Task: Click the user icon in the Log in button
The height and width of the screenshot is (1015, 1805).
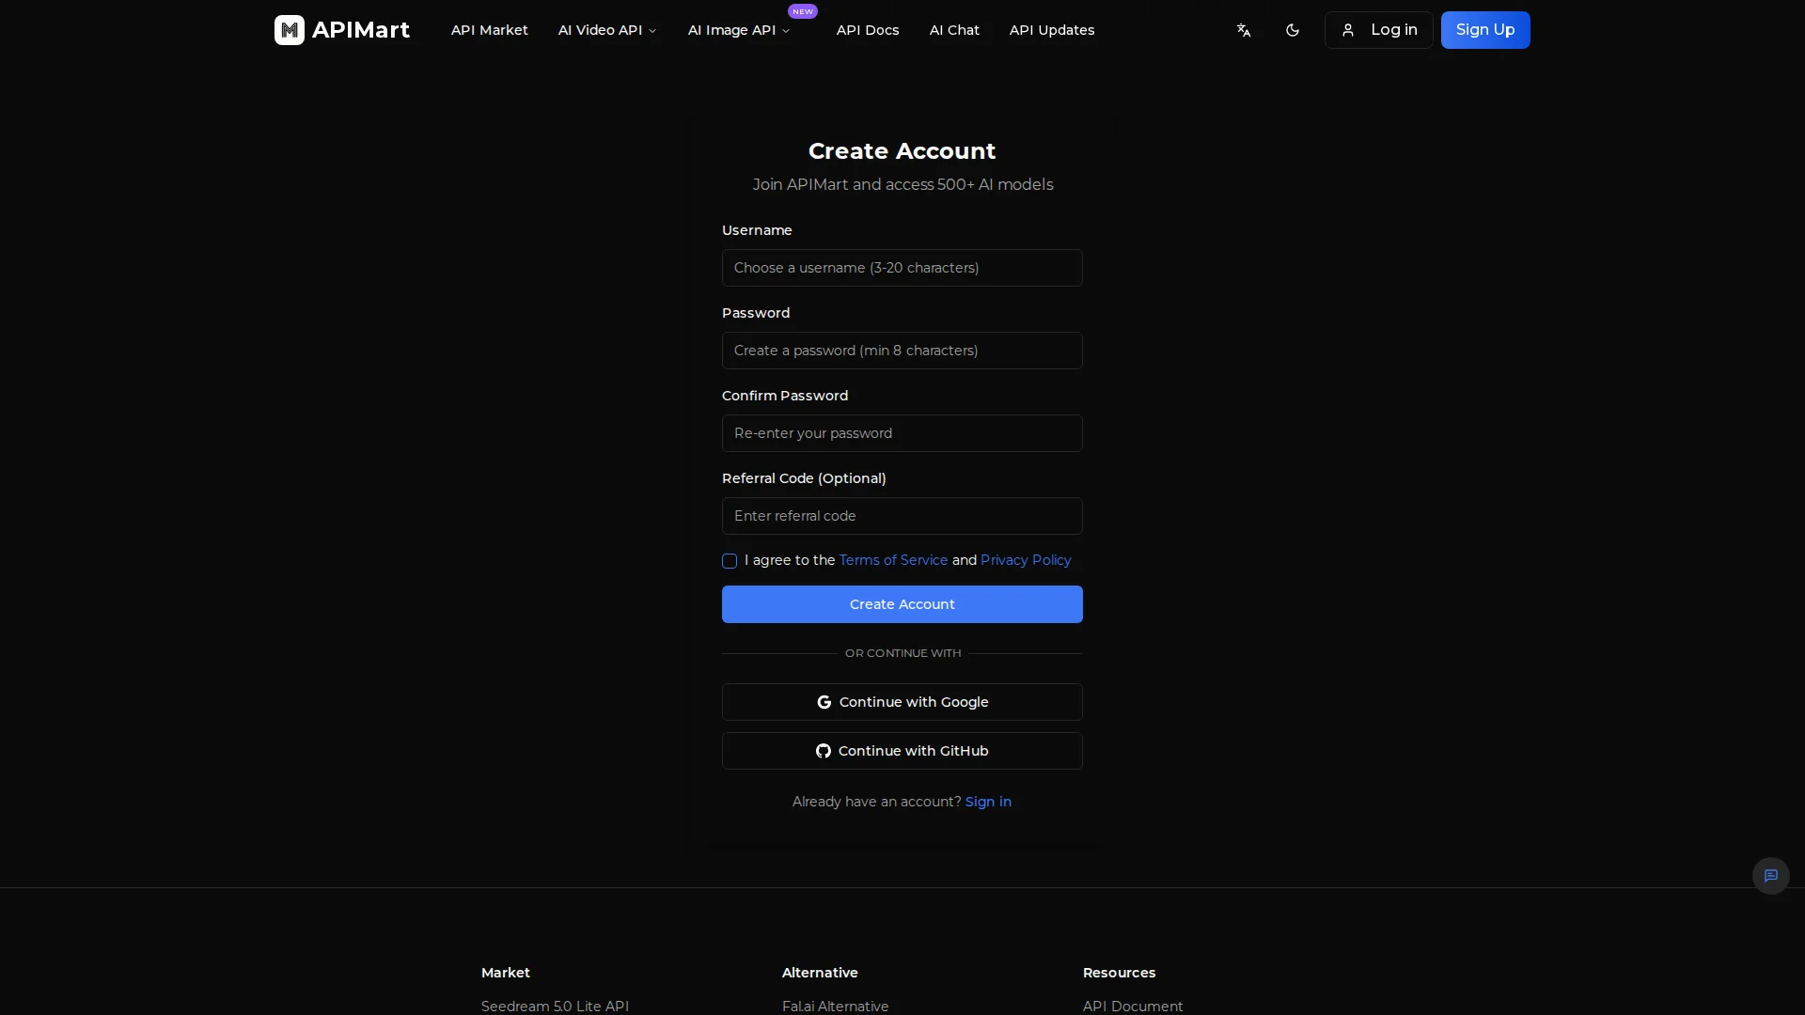Action: pyautogui.click(x=1348, y=30)
